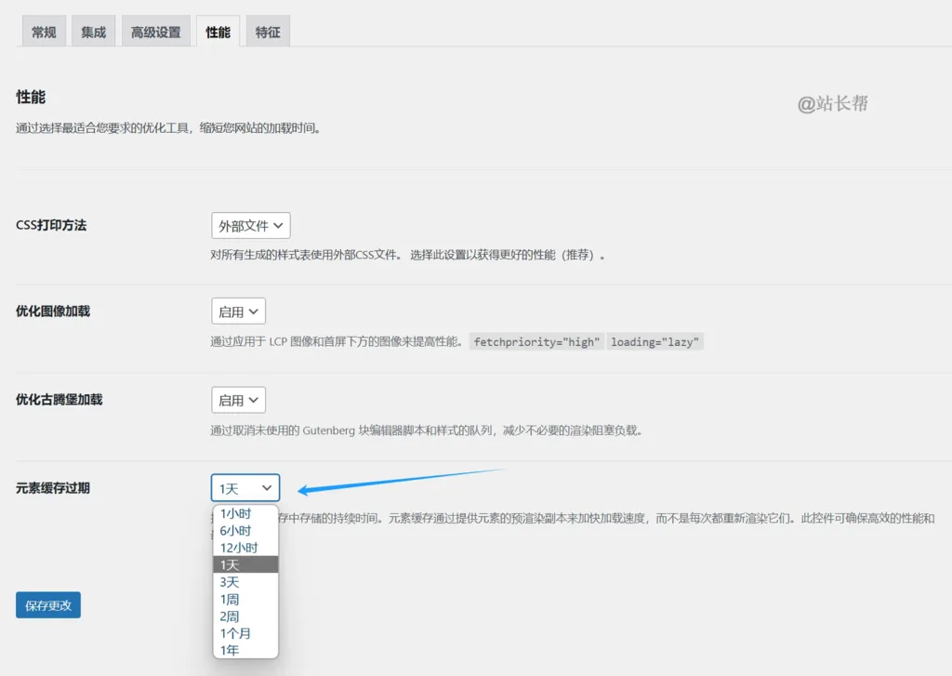The width and height of the screenshot is (952, 676).
Task: Open the 优化古腾堡加载 dropdown
Action: pyautogui.click(x=238, y=399)
